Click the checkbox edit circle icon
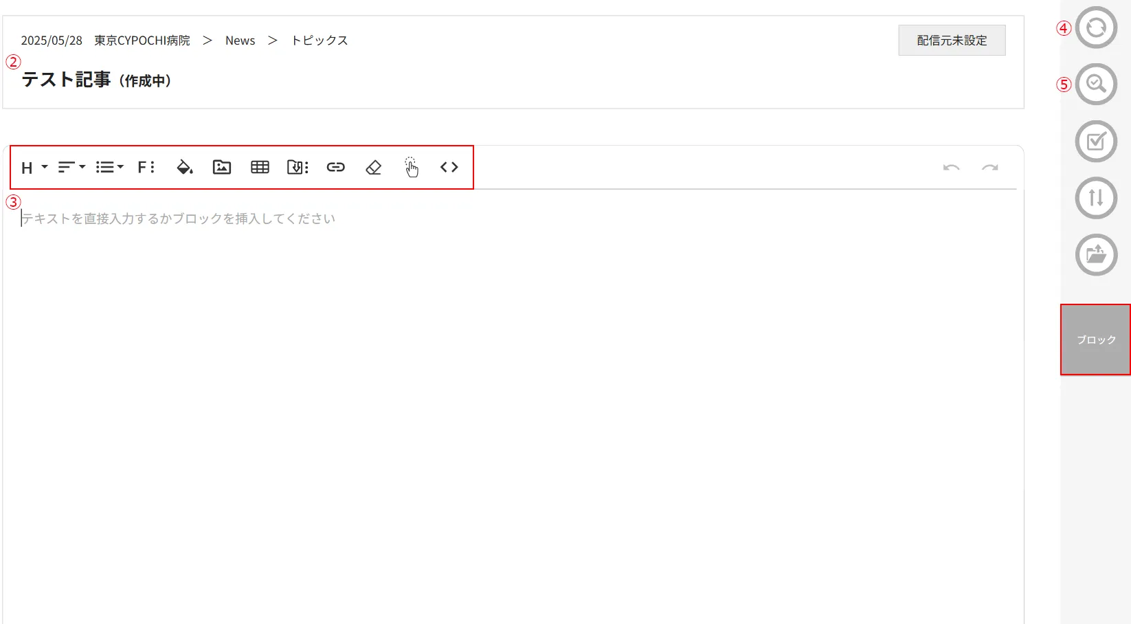The height and width of the screenshot is (624, 1131). point(1096,141)
